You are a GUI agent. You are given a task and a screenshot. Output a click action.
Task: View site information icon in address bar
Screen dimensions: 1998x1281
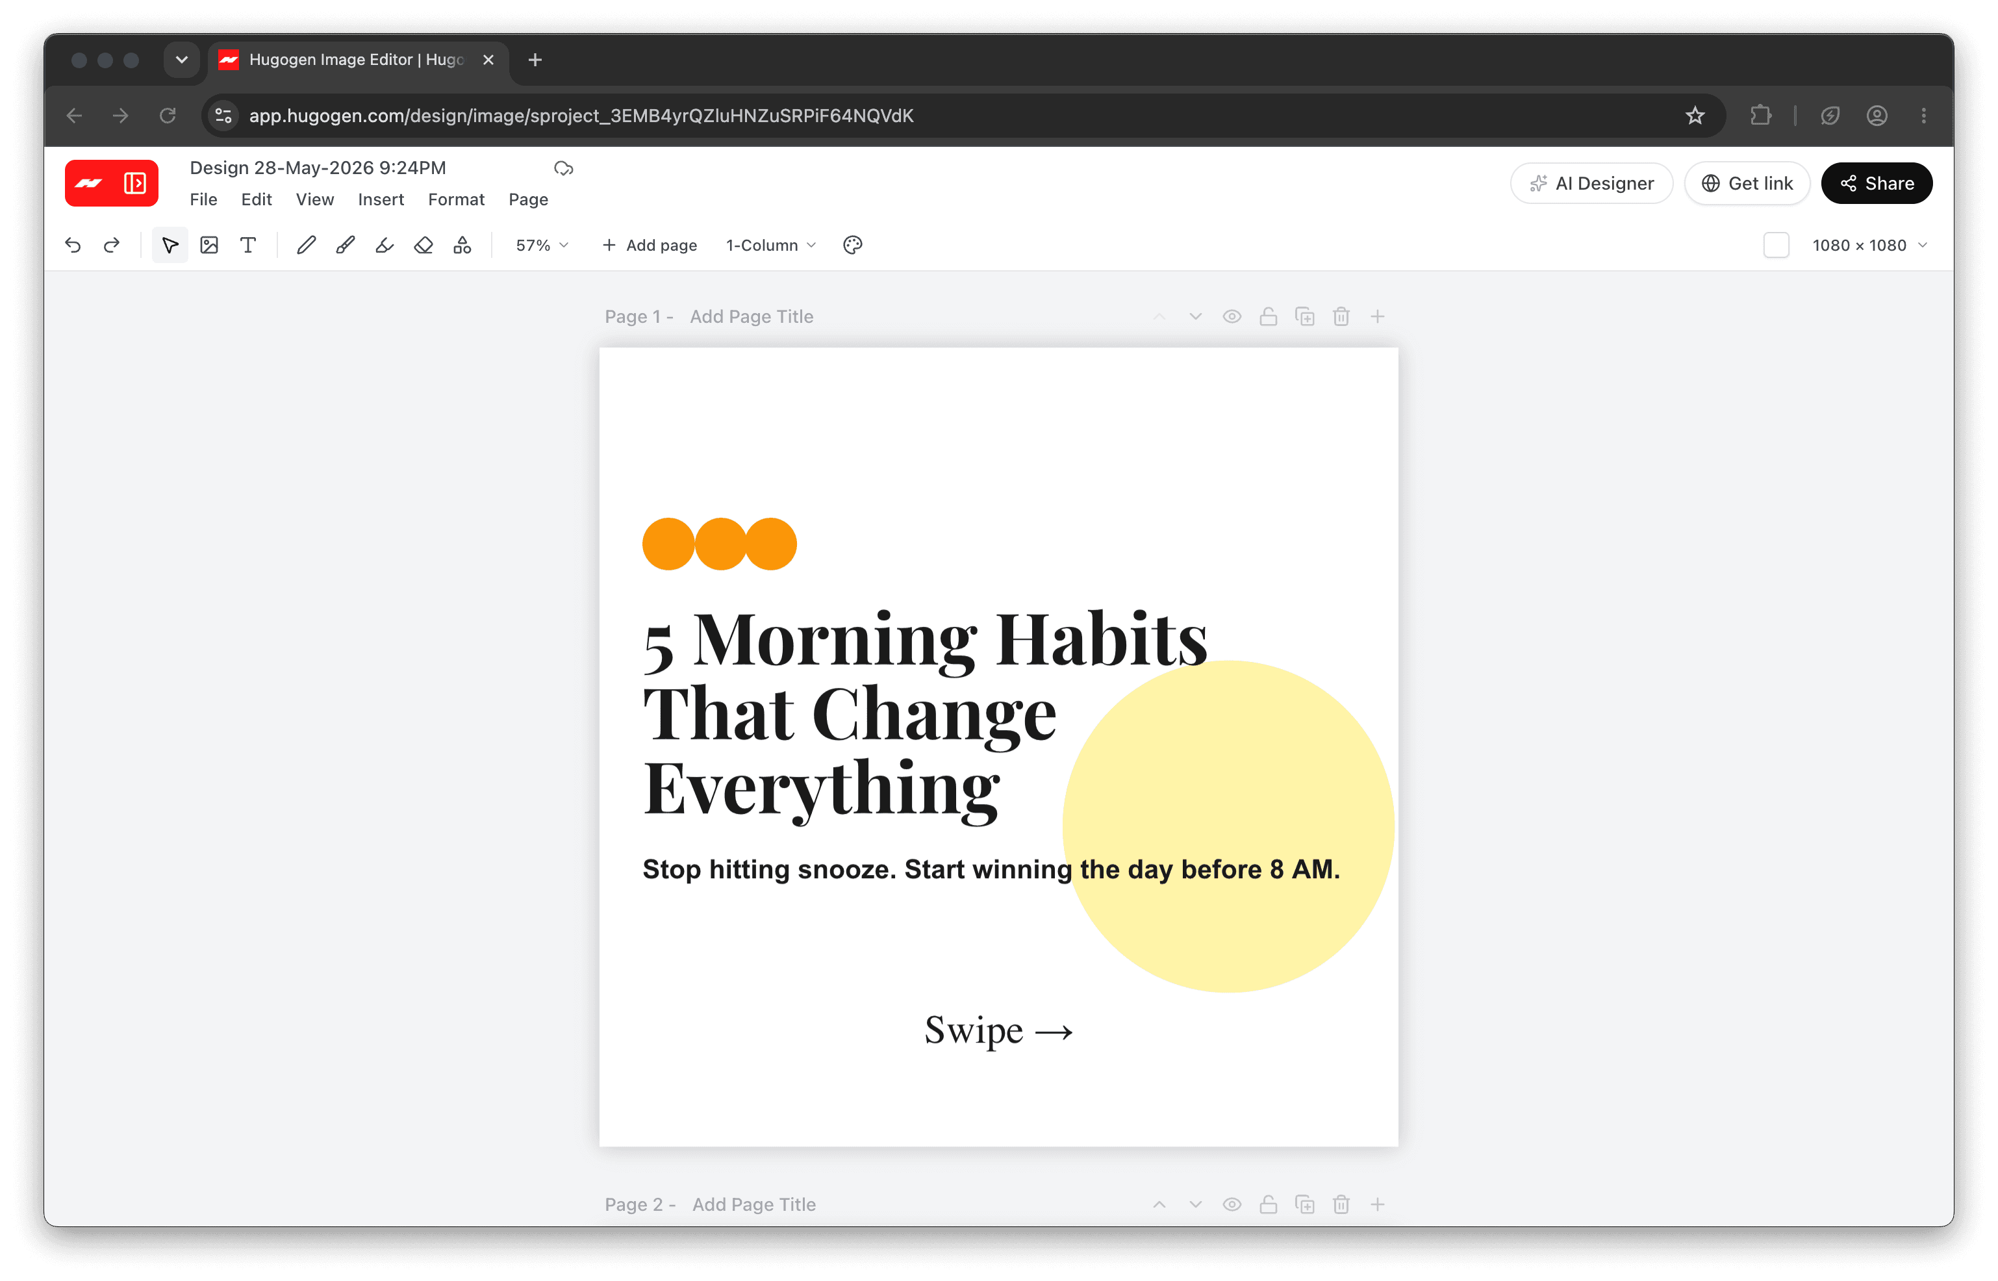[223, 116]
